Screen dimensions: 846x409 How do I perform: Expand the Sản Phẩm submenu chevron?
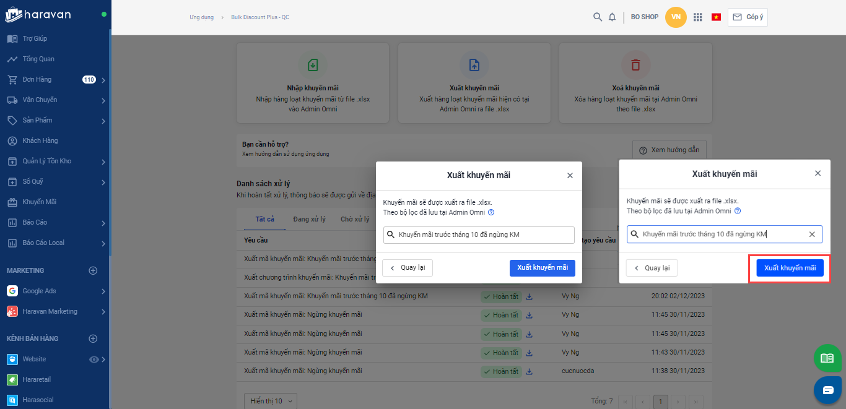[103, 121]
